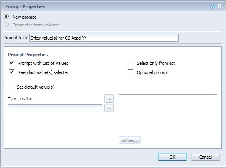Focus the Prompt text input field
Viewport: 226px width, 168px height.
104,38
